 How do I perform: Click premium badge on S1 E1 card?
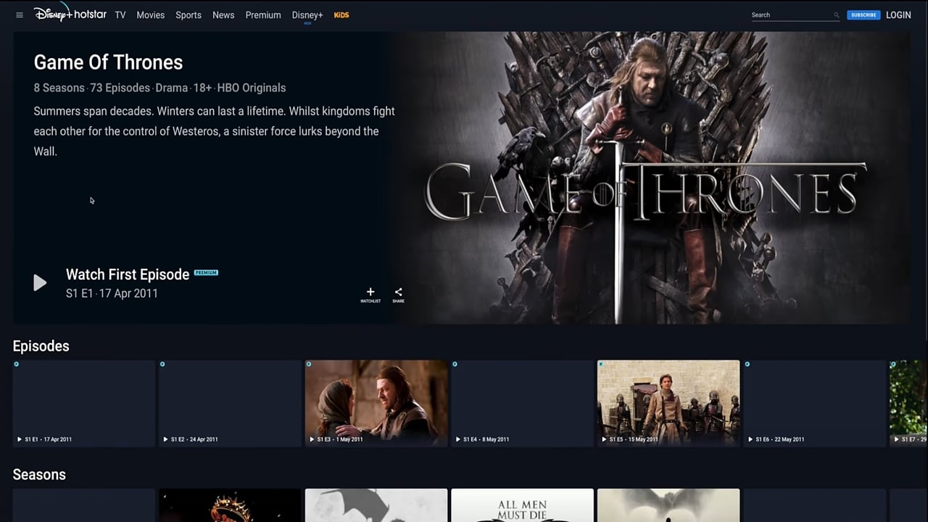(x=17, y=364)
